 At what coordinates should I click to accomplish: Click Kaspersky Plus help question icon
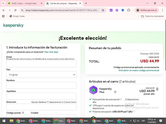point(115,92)
